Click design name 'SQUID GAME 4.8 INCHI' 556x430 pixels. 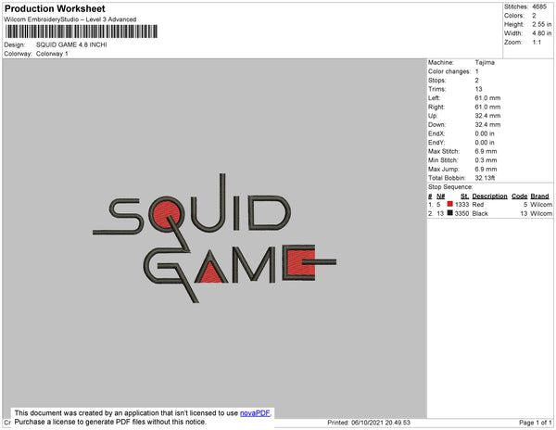pyautogui.click(x=71, y=44)
